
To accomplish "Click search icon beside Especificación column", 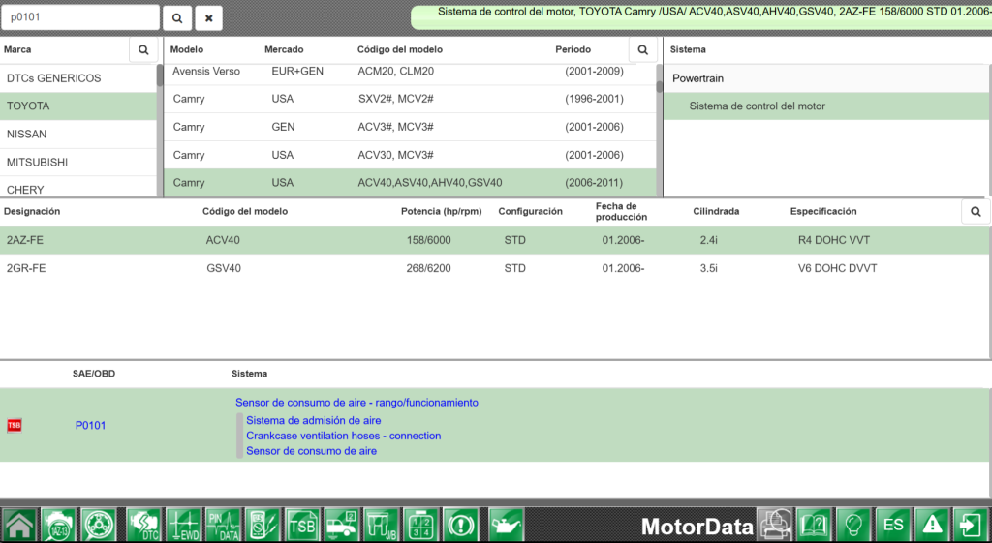I will [976, 211].
